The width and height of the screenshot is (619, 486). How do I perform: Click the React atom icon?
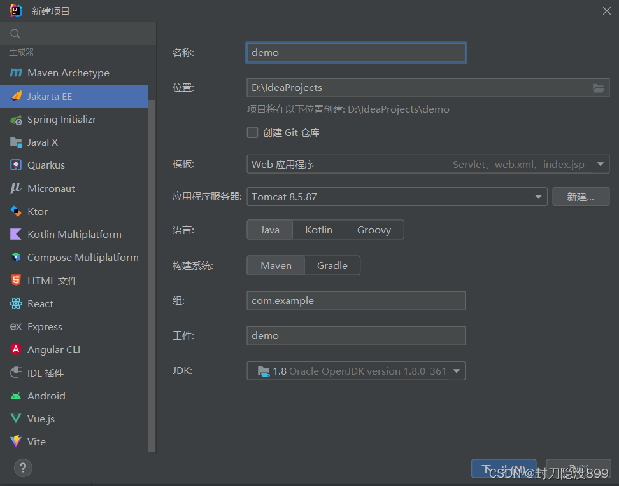[x=16, y=303]
